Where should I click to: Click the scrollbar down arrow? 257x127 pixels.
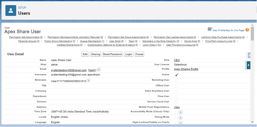pos(252,122)
